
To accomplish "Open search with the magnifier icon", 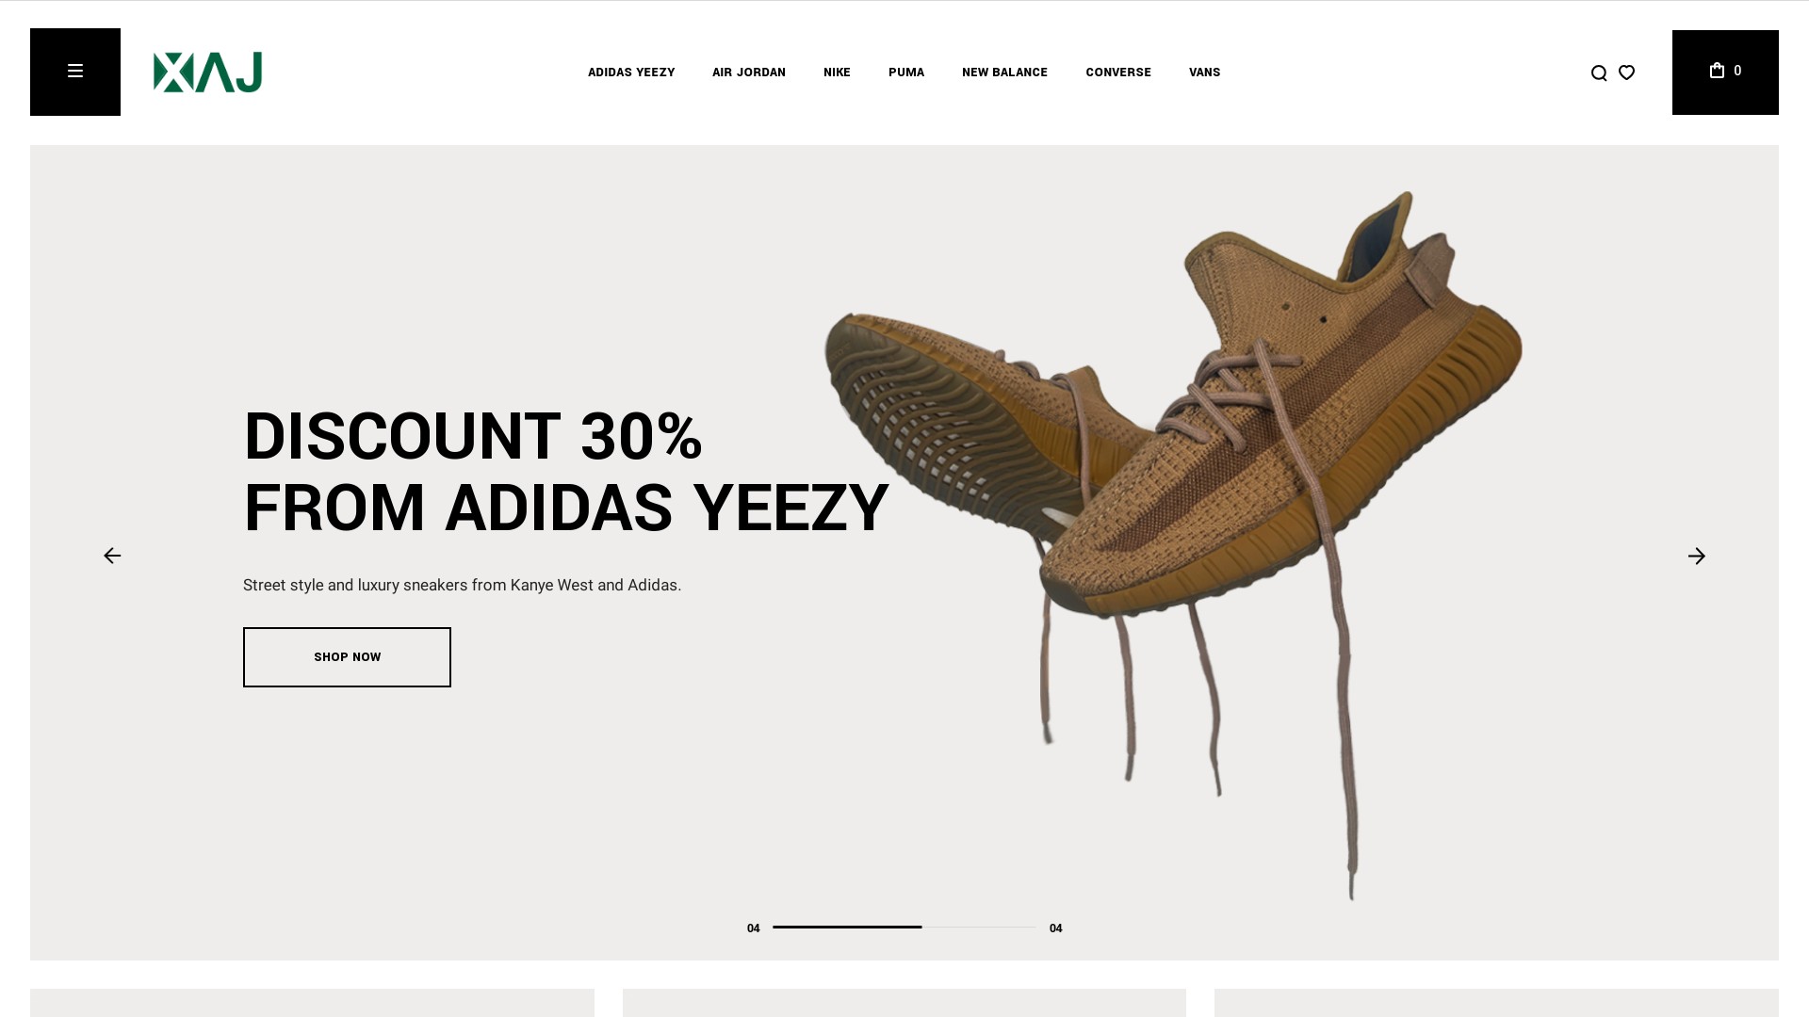I will [1599, 73].
